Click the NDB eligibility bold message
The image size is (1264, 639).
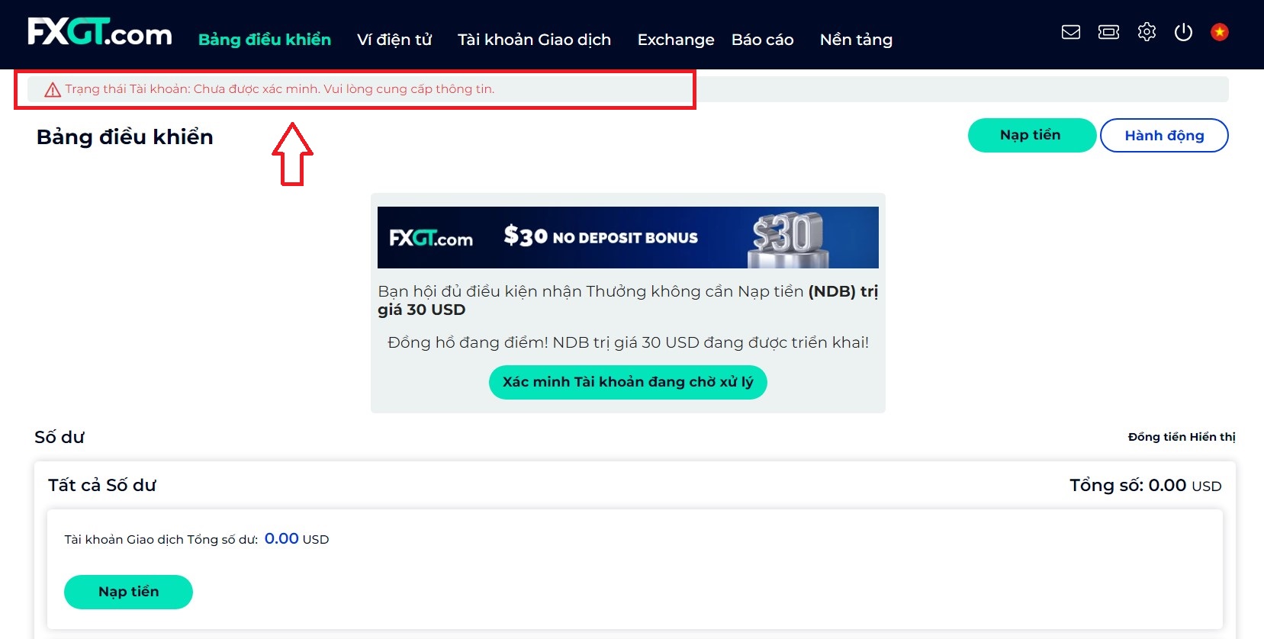point(628,300)
